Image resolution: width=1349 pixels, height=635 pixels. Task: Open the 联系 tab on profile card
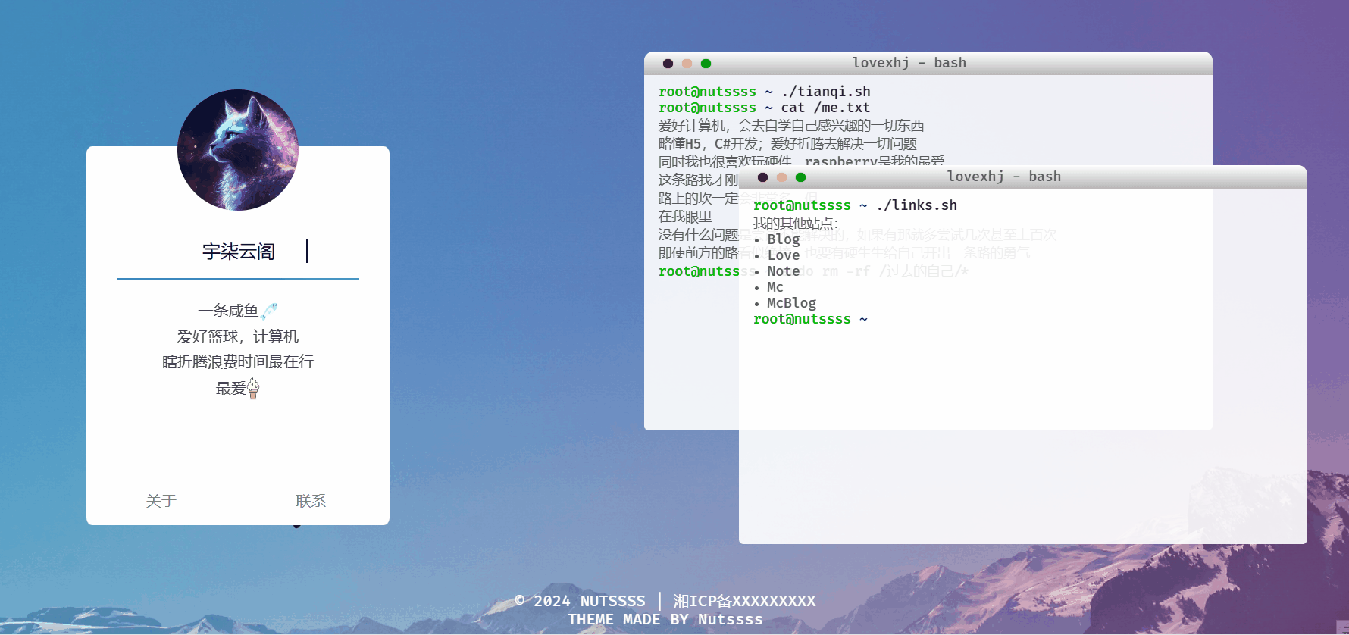tap(311, 501)
